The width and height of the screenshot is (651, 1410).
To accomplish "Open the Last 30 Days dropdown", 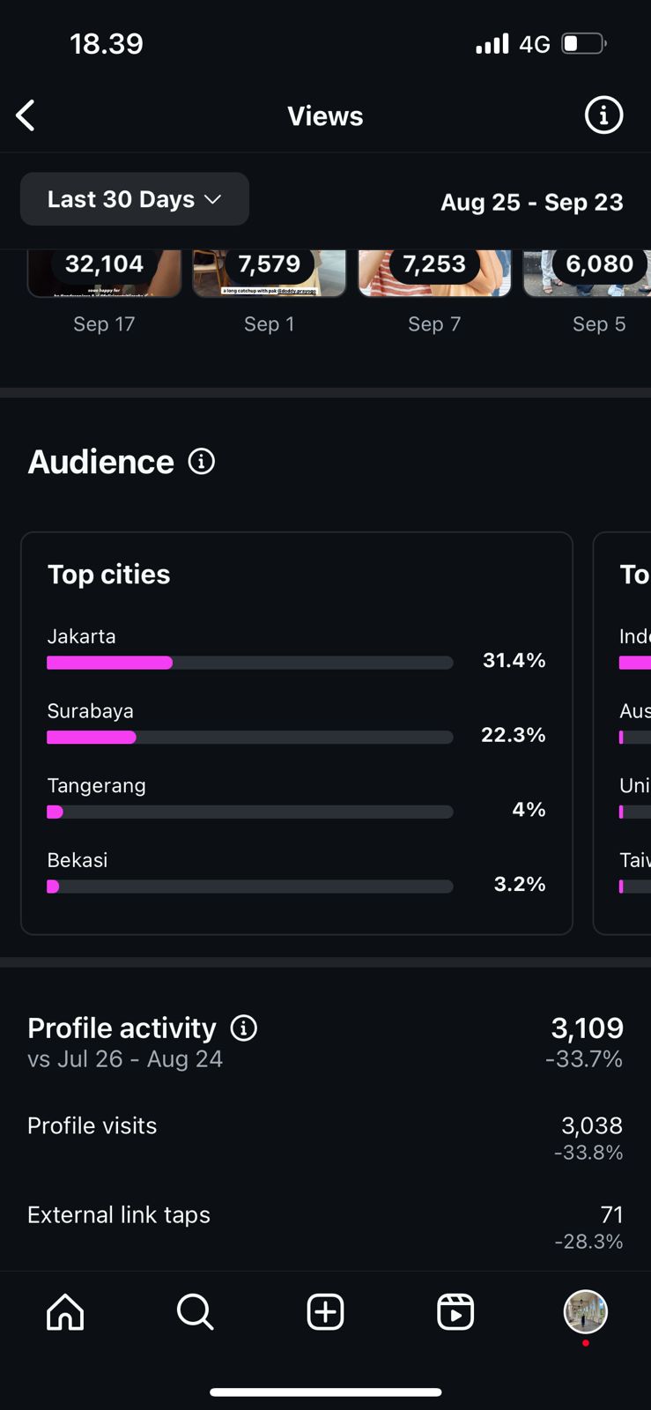I will coord(135,199).
